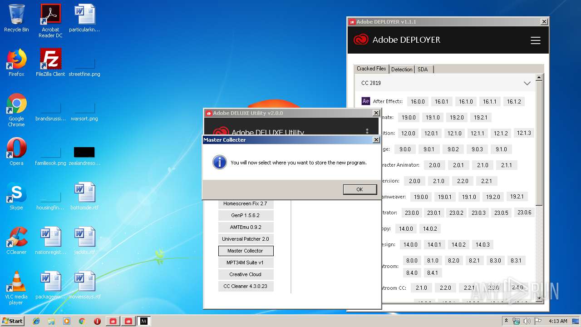Select InDesign version 14.0.3
The width and height of the screenshot is (581, 327).
[483, 244]
